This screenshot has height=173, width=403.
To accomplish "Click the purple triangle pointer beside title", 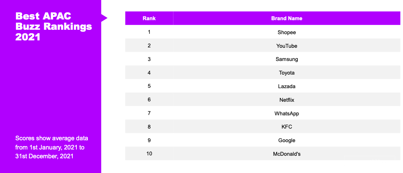I will pos(104,18).
